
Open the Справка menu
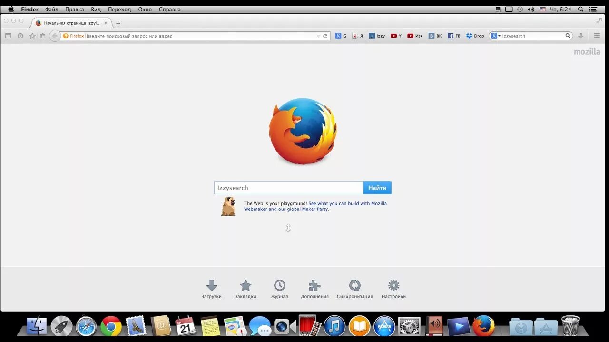pos(170,9)
